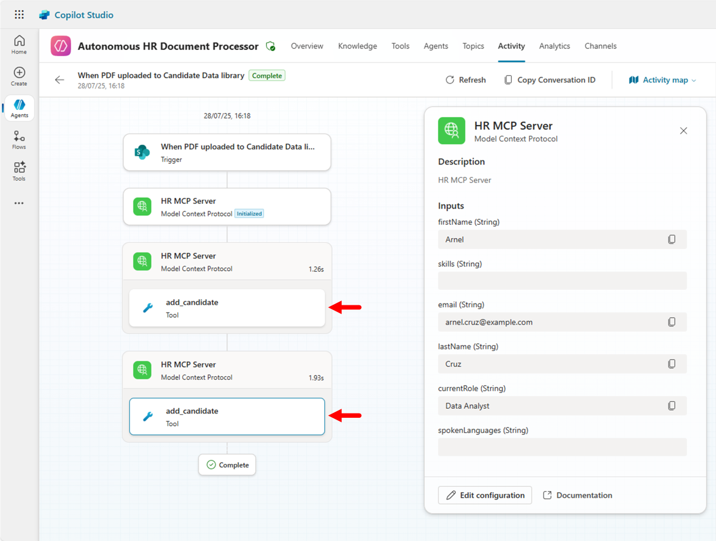Switch to the Knowledge tab
Screen dimensions: 716x541
[x=357, y=46]
